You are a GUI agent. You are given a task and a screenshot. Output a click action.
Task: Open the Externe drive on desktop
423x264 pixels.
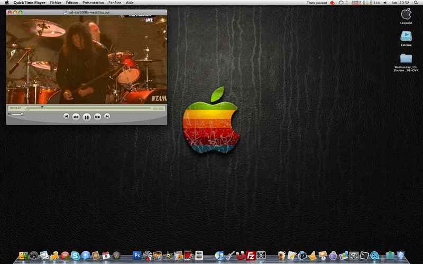click(406, 36)
